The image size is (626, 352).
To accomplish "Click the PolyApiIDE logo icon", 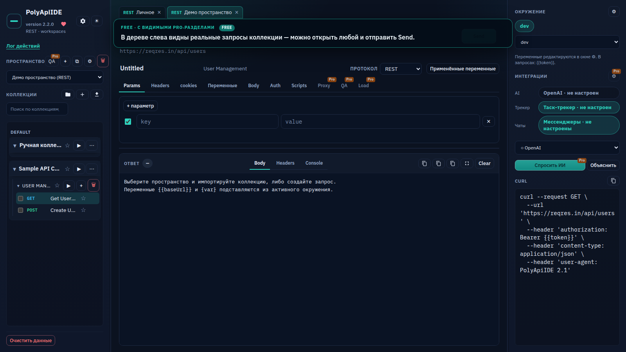I will click(x=14, y=21).
